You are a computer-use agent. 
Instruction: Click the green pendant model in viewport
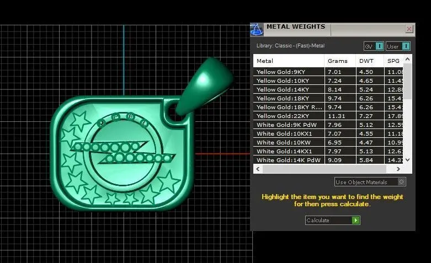[123, 154]
